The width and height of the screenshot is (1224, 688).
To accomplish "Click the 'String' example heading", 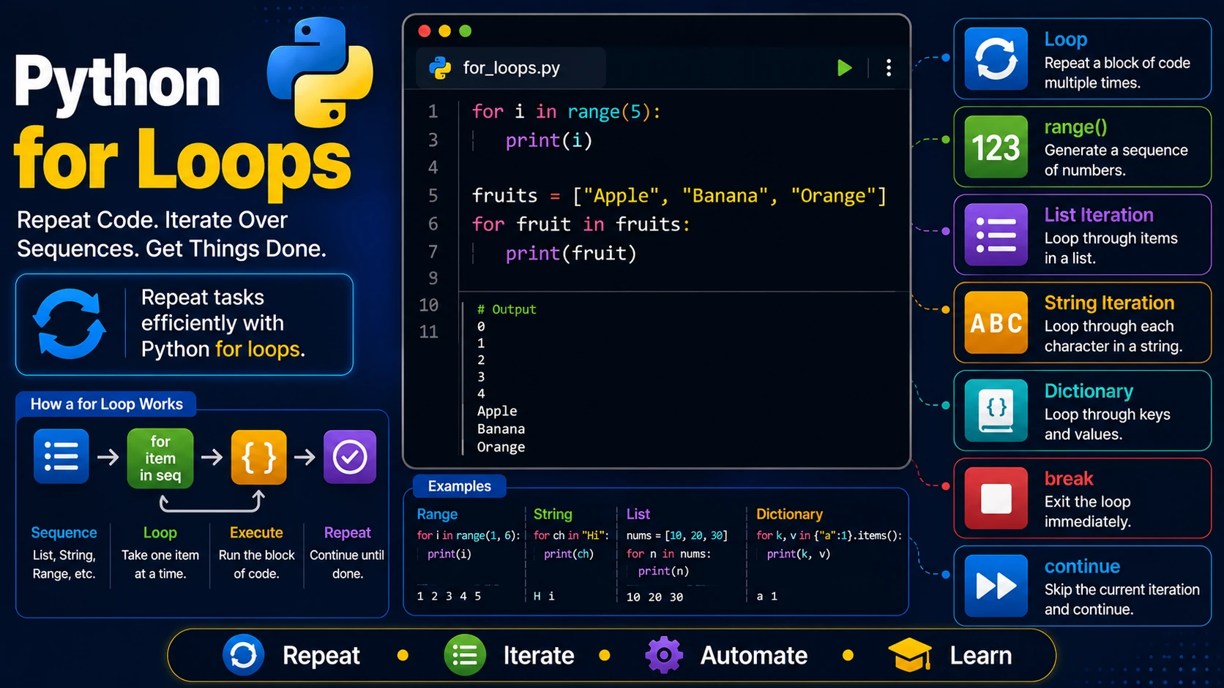I will click(553, 514).
